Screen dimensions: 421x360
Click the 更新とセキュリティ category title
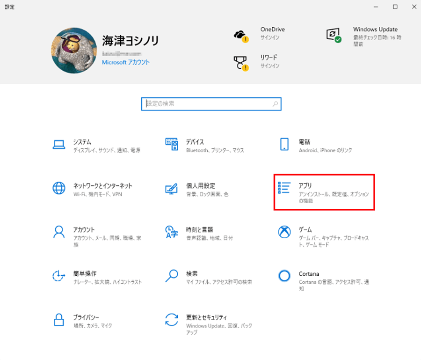tap(206, 317)
